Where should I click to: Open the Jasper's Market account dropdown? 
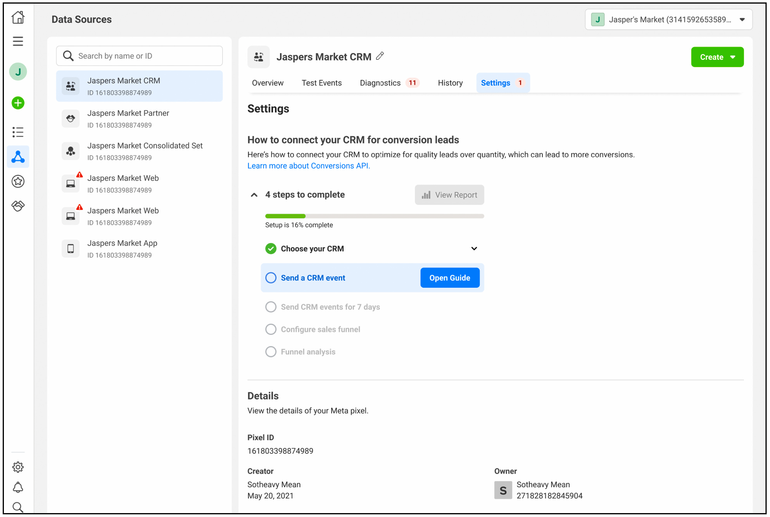tap(668, 19)
